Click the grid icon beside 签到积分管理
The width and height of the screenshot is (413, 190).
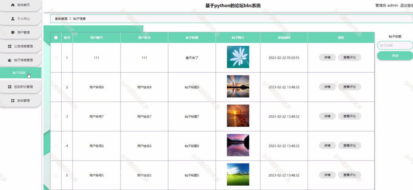point(10,87)
